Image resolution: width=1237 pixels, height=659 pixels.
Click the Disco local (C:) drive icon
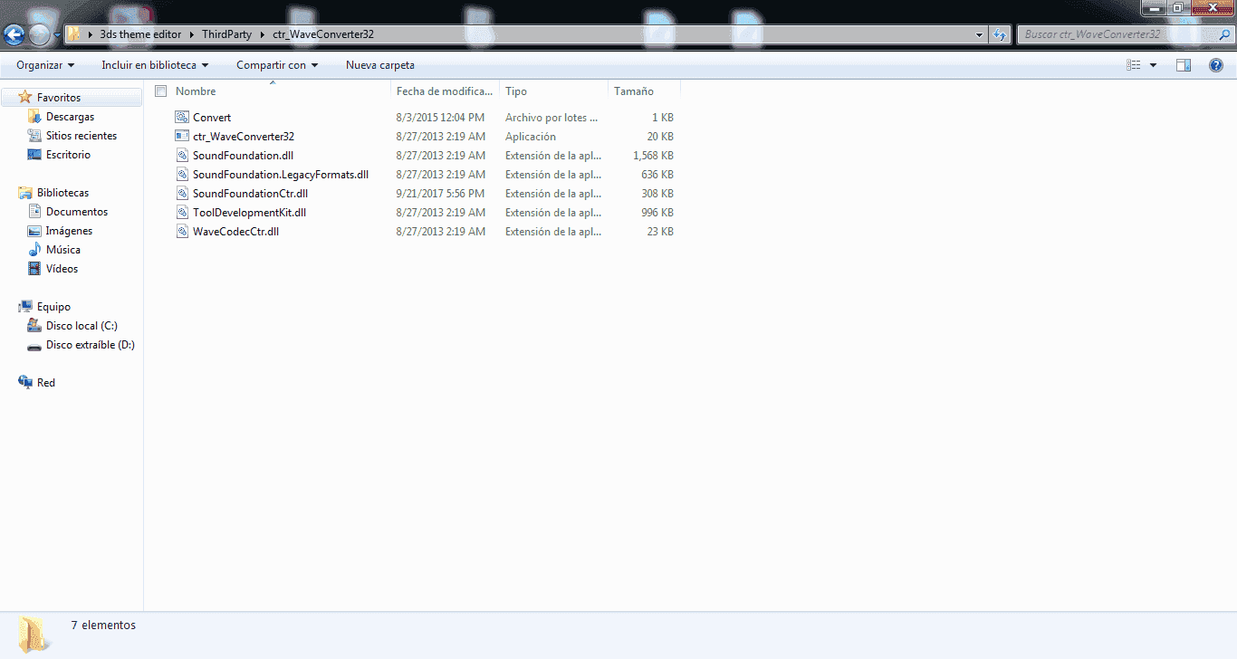point(34,326)
